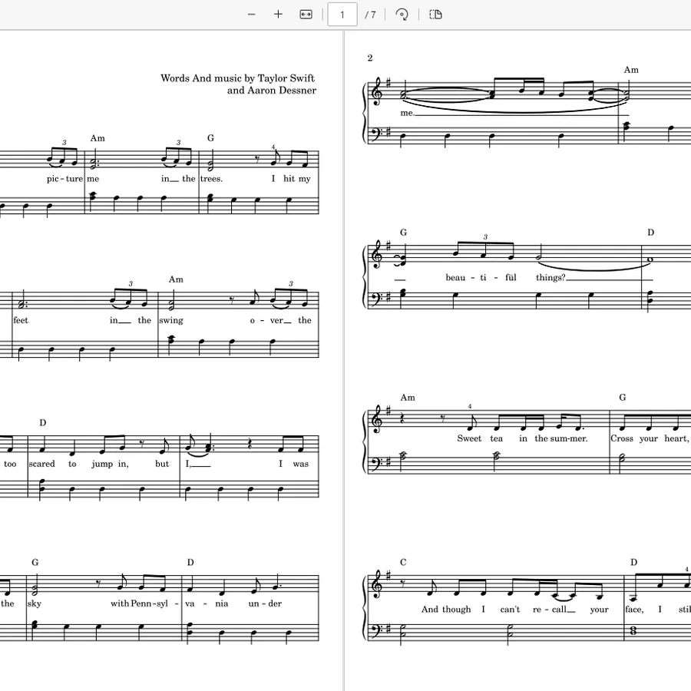Click the C chord symbol on right page
691x691 pixels.
[x=403, y=562]
